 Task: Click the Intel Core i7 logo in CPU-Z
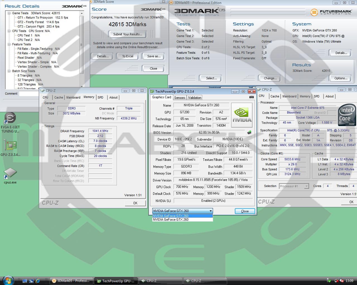[x=347, y=115]
